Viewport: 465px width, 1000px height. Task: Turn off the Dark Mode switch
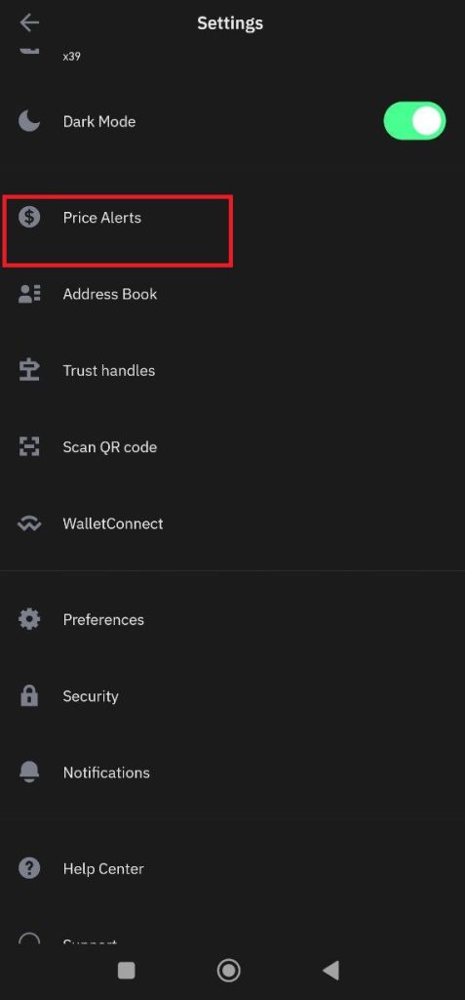coord(414,121)
